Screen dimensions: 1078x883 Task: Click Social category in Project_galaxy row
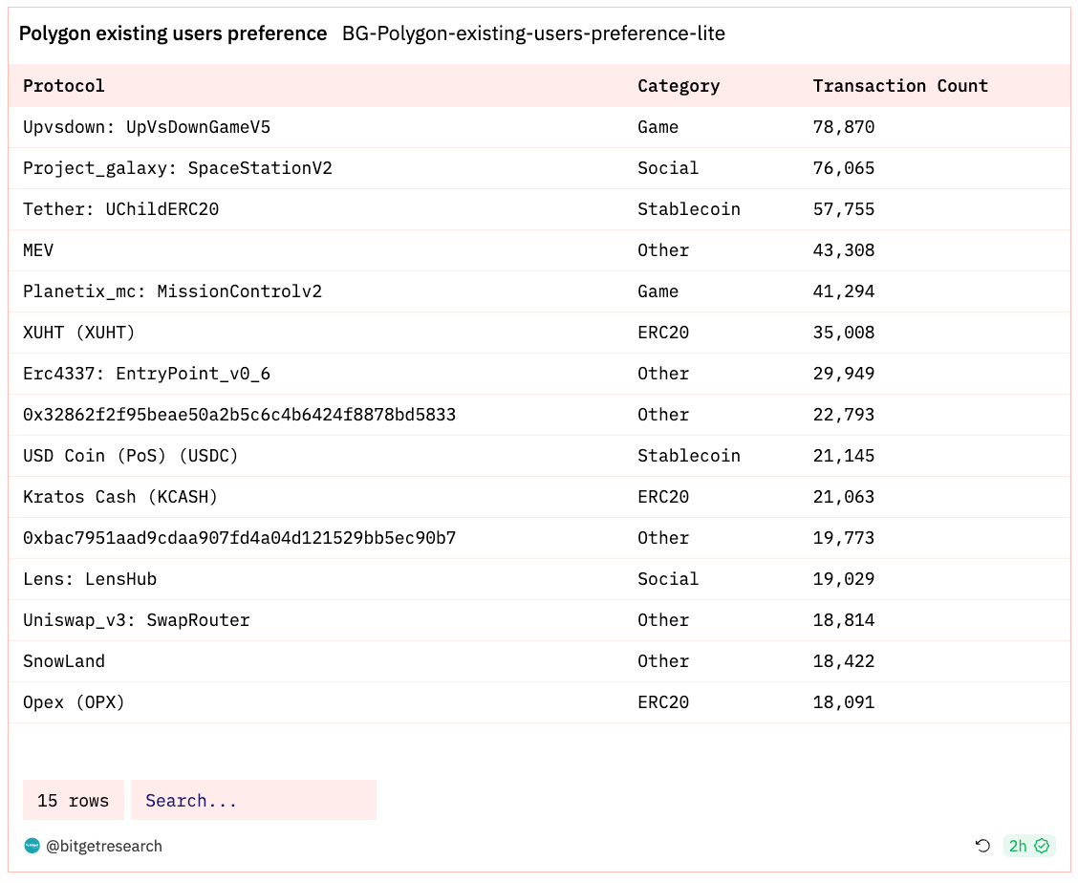pos(668,168)
